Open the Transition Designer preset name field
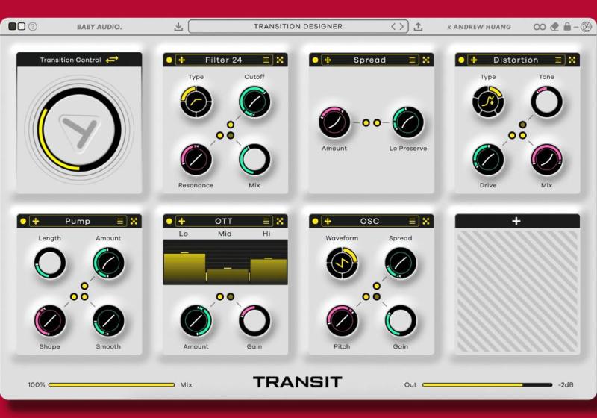The width and height of the screenshot is (597, 418). (298, 27)
